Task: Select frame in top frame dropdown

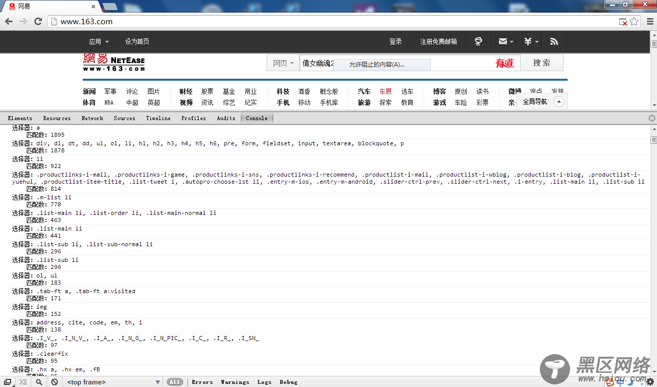Action: [x=114, y=382]
